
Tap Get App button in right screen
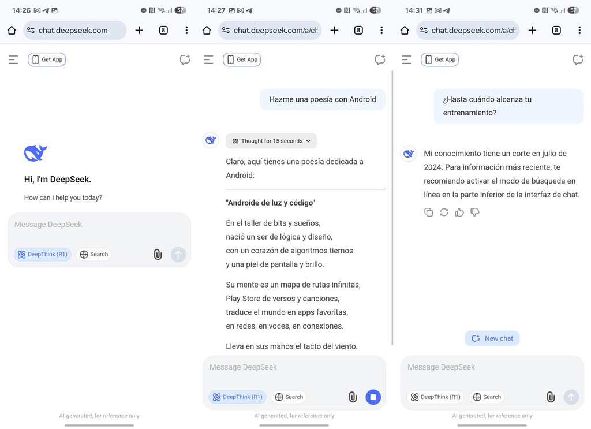(x=439, y=59)
